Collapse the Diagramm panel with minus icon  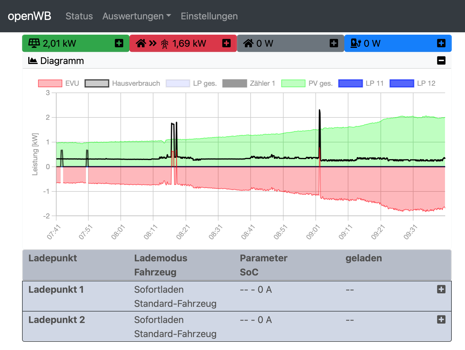point(441,61)
